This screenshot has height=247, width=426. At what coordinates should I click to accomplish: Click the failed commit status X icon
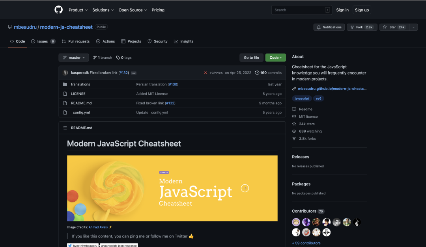(205, 73)
